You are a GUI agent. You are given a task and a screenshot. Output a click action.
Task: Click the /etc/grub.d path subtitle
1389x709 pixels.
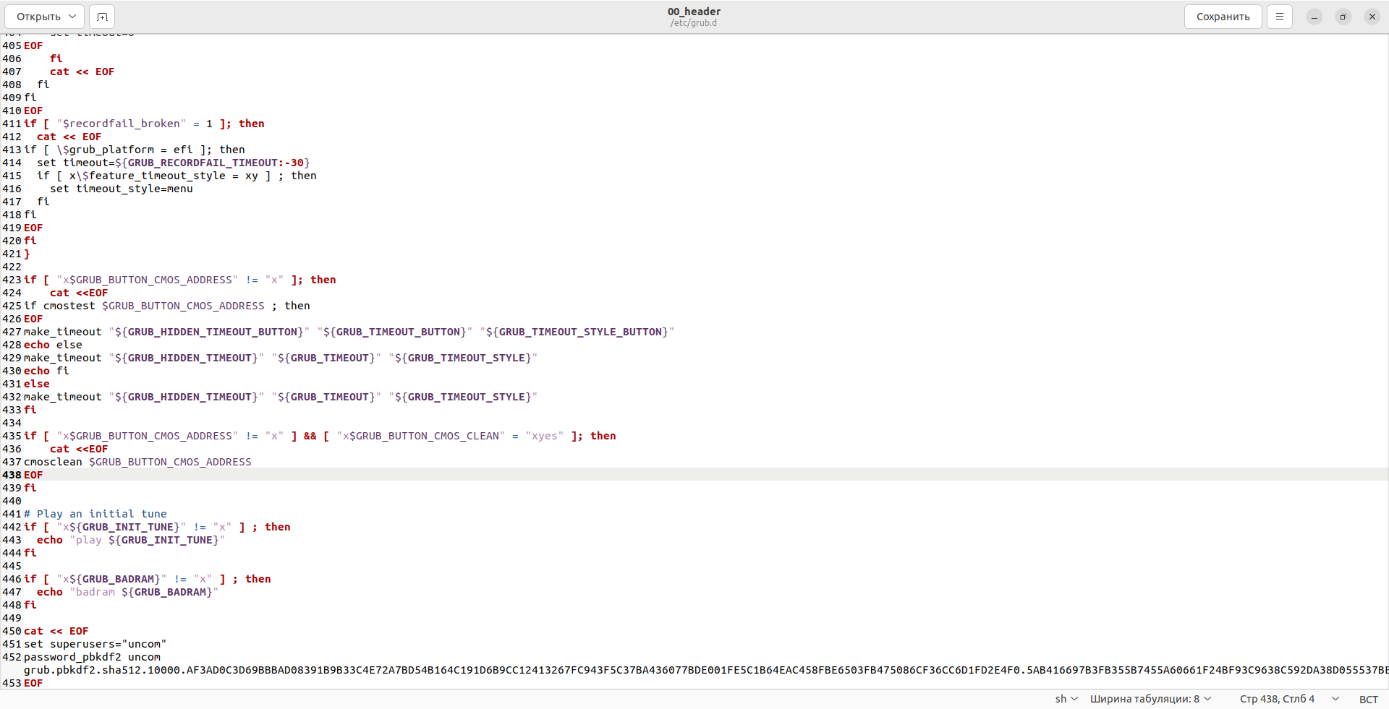(694, 23)
